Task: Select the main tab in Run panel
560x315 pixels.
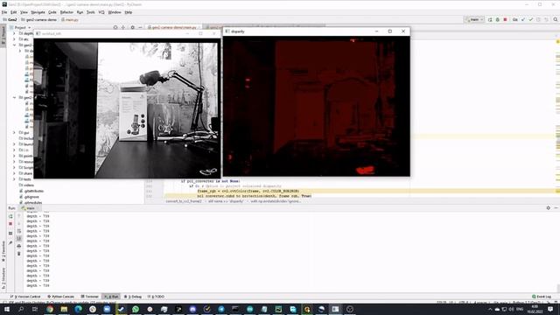Action: coord(31,208)
